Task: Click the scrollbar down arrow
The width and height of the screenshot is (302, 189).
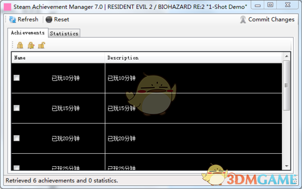Action: (x=286, y=166)
